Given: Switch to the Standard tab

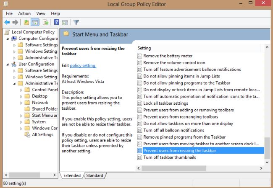Looking at the screenshot, I should click(x=94, y=175).
